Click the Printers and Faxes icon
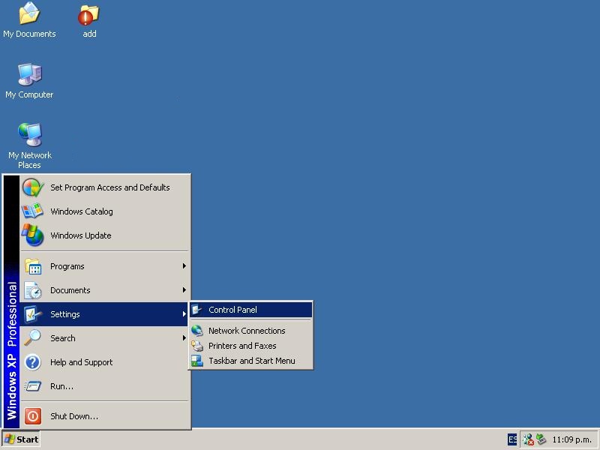Screen dimensions: 600x450 click(197, 346)
